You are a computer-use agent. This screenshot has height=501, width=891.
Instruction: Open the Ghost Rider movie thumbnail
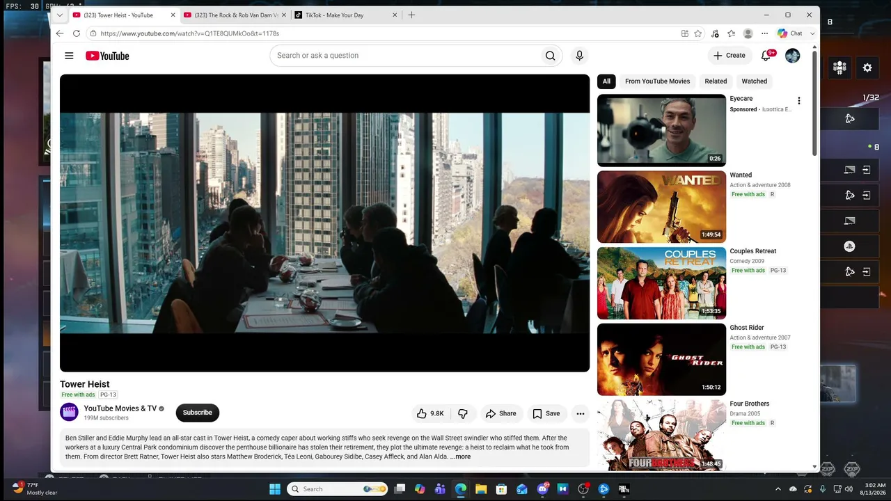pyautogui.click(x=661, y=359)
